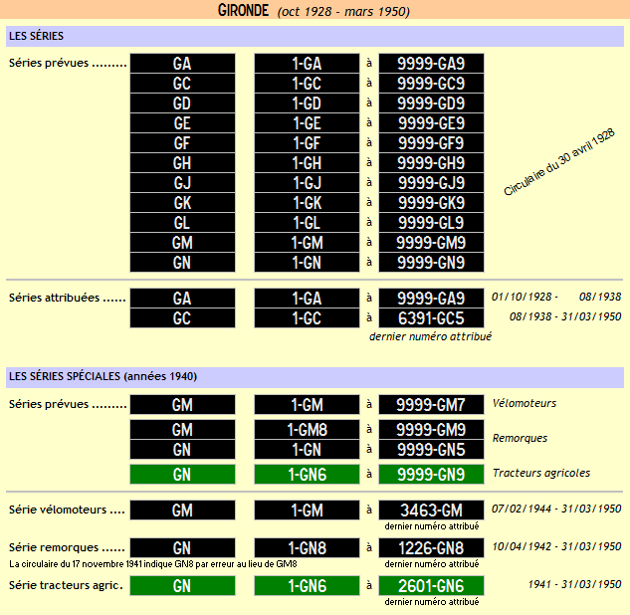Select the 1226-GN8 plate
630x615 pixels.
tap(431, 548)
